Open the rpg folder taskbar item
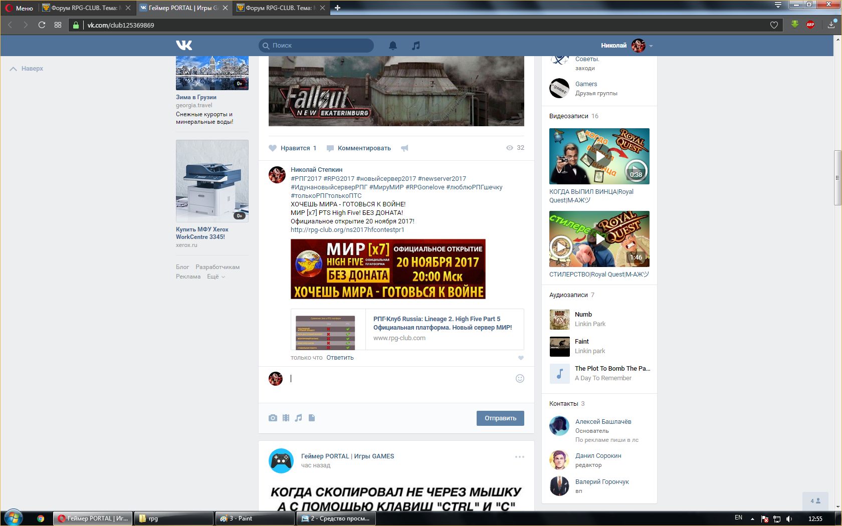This screenshot has height=526, width=842. [x=174, y=518]
